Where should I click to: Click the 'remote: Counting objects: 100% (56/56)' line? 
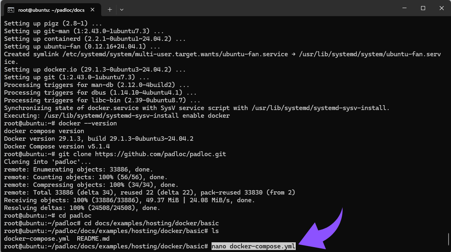coord(86,177)
